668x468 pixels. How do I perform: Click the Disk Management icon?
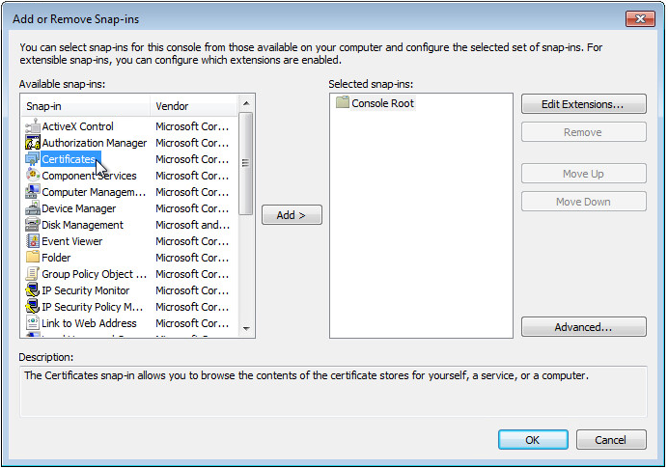point(33,225)
